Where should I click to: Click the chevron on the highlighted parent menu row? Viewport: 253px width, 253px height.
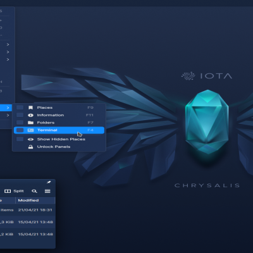click(x=8, y=108)
